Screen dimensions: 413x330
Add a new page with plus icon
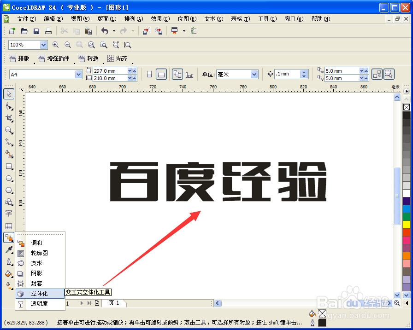pos(97,303)
